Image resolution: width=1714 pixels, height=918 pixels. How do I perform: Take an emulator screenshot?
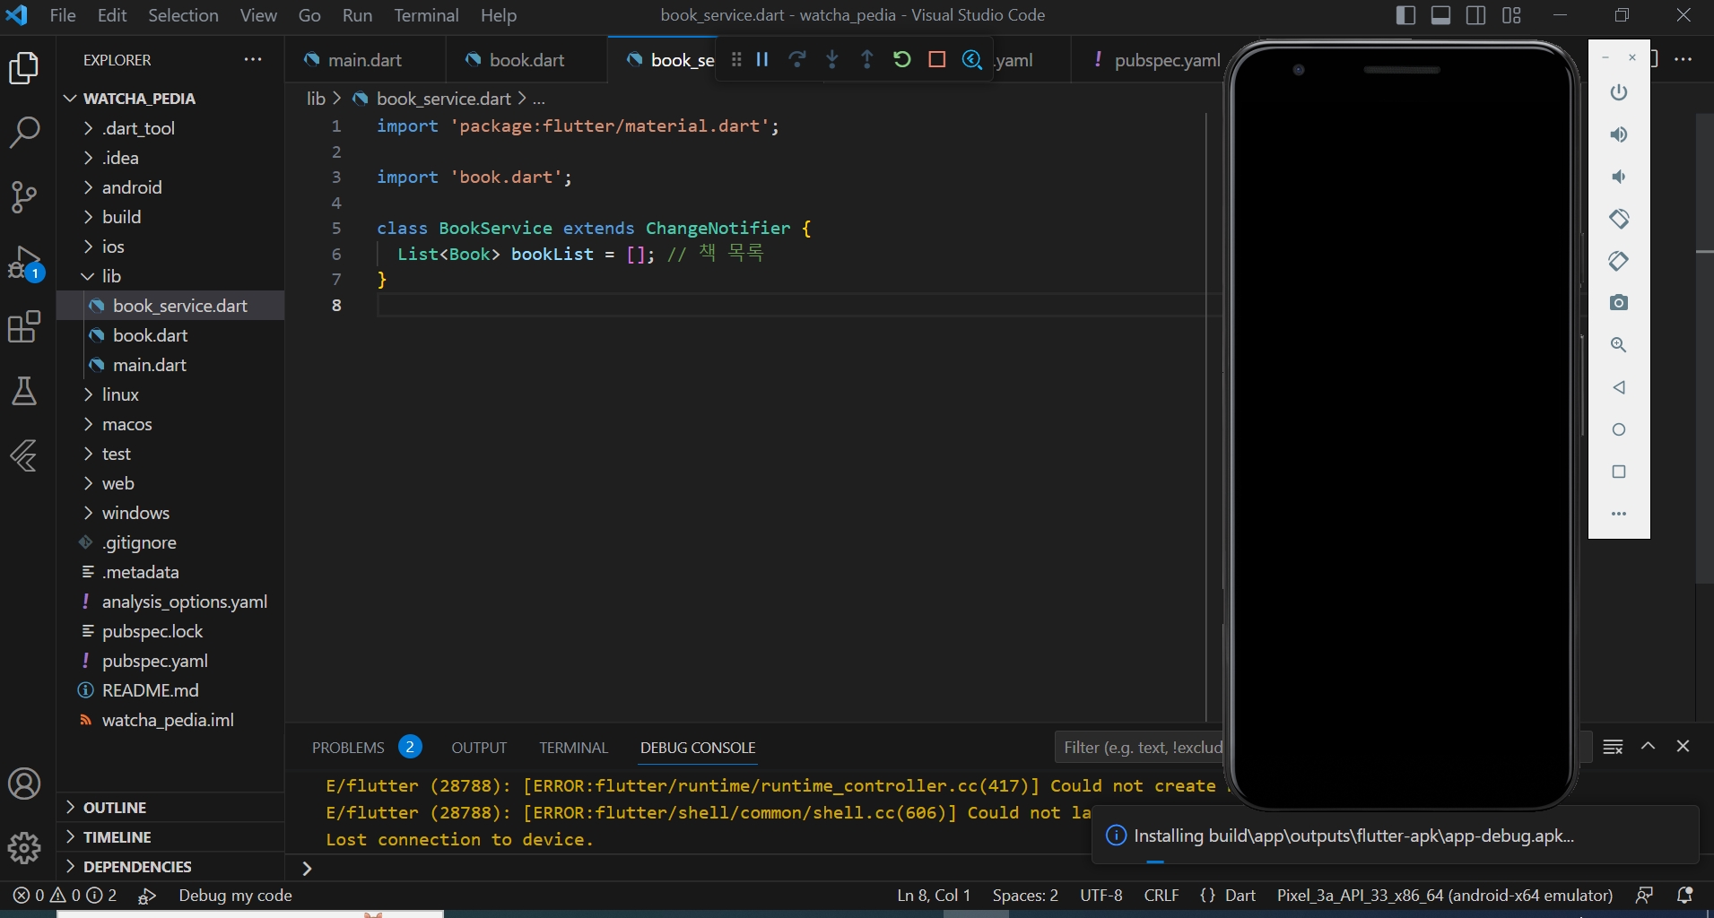[1619, 303]
